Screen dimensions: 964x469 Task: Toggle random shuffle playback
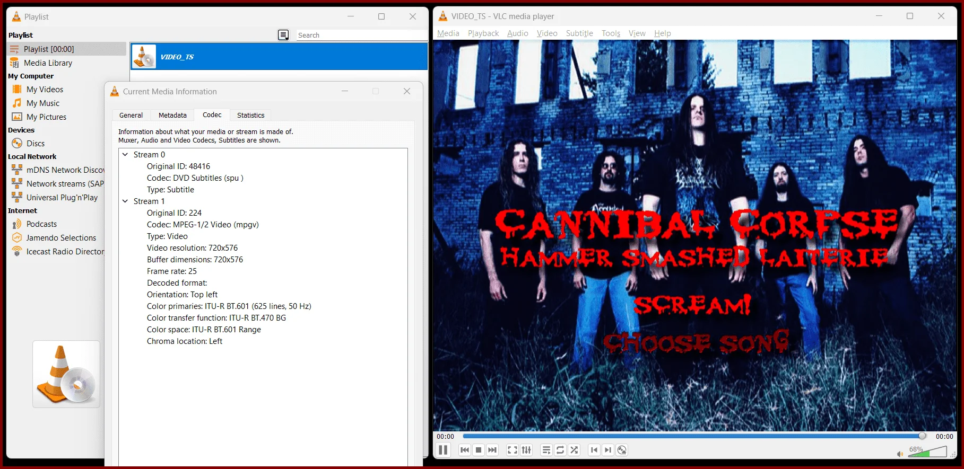tap(574, 450)
